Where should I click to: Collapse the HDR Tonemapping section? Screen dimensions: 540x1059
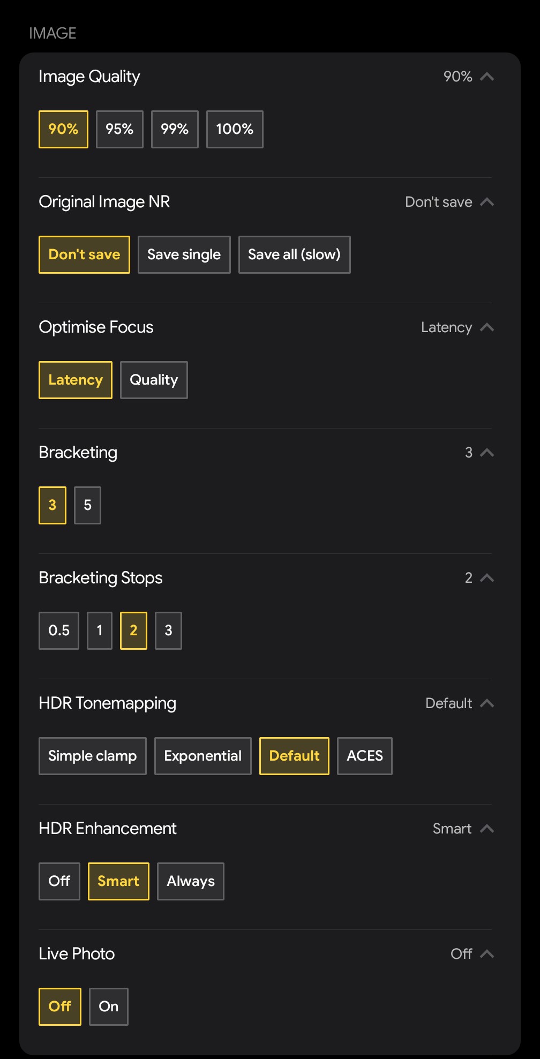click(x=486, y=703)
